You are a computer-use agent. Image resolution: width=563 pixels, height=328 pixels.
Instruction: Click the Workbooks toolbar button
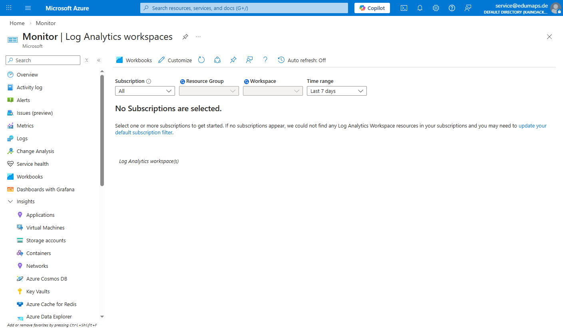coord(134,60)
